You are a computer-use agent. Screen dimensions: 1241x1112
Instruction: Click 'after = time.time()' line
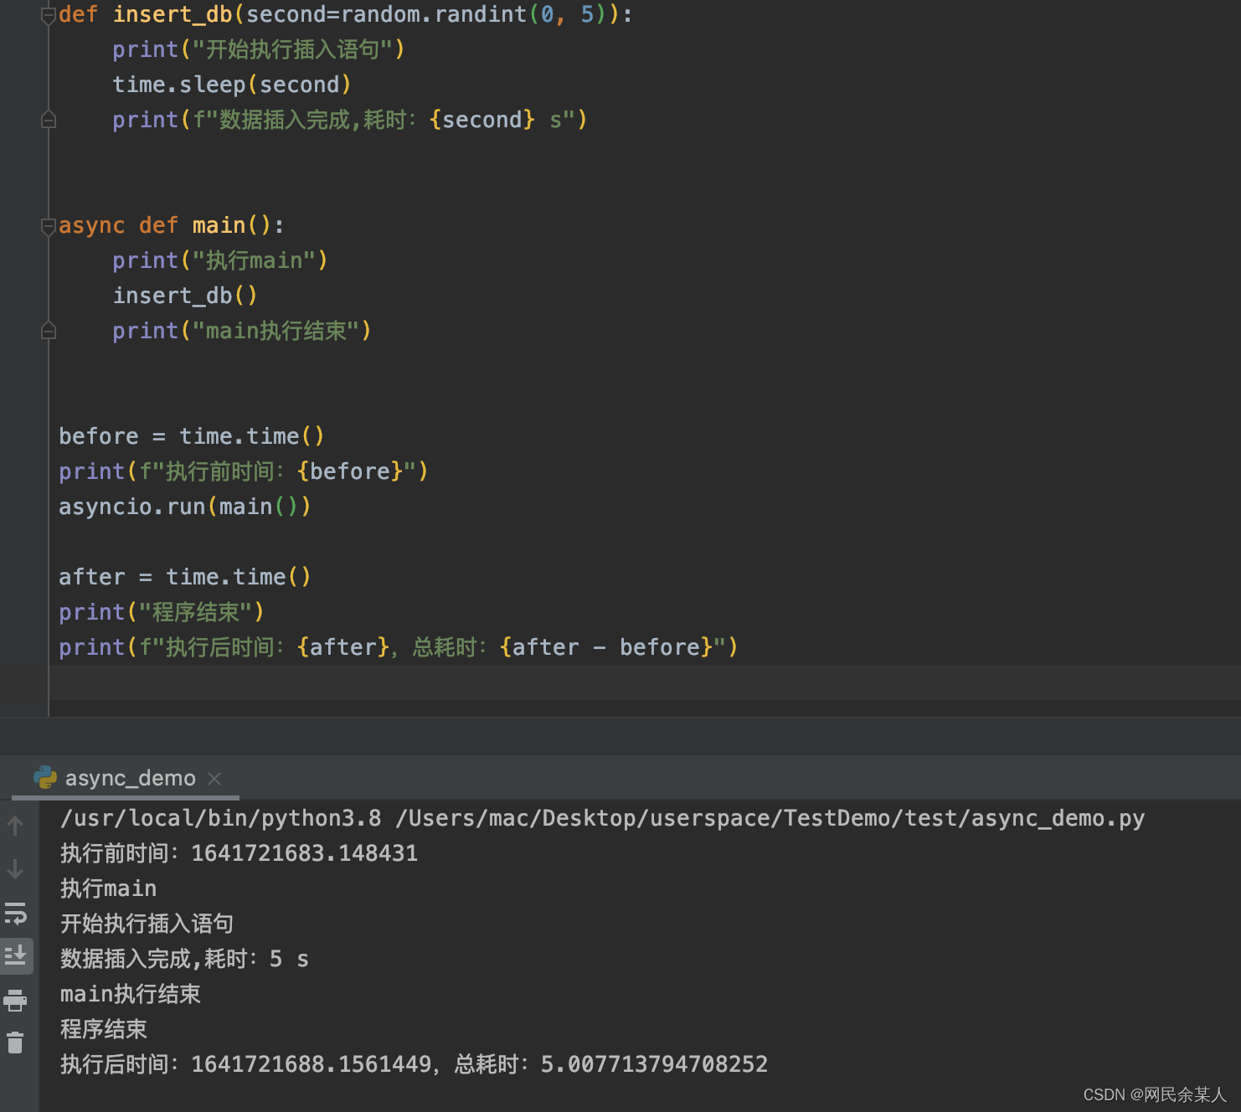[x=184, y=577]
